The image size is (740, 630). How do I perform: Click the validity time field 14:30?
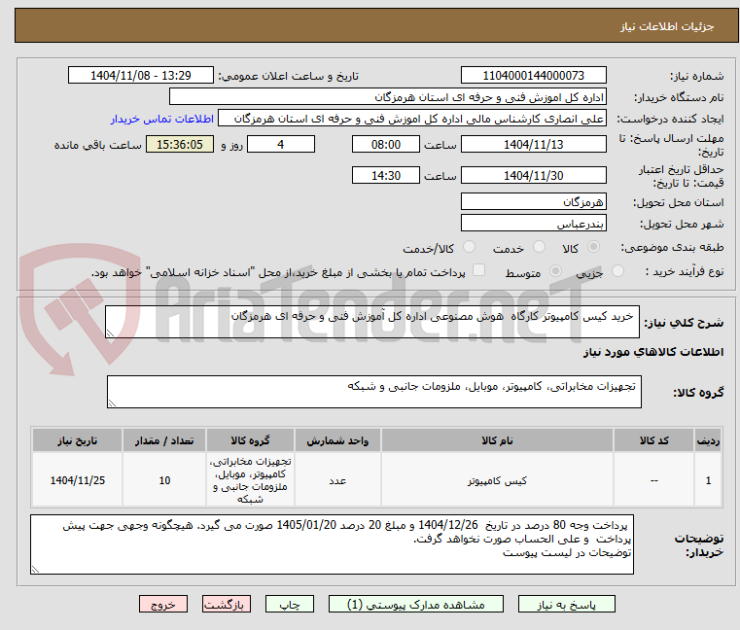pyautogui.click(x=386, y=176)
